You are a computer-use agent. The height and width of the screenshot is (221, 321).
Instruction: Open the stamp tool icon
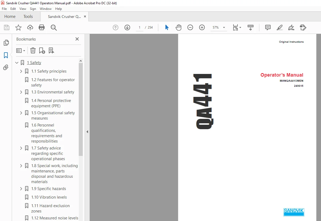[303, 27]
